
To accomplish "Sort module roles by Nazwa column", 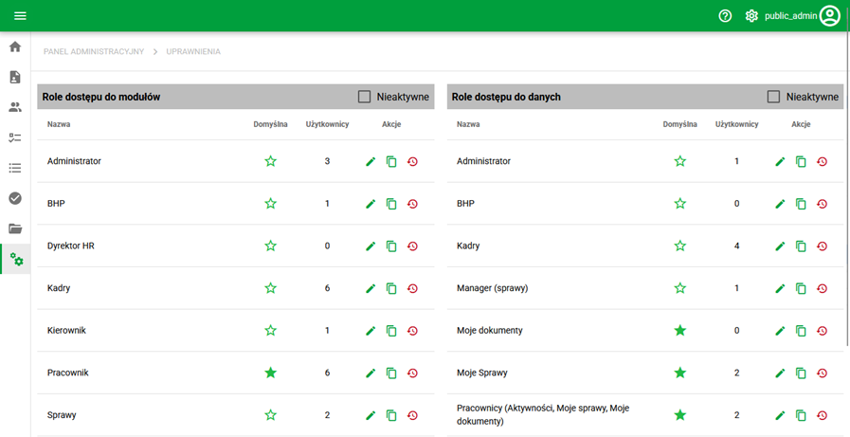I will 59,124.
